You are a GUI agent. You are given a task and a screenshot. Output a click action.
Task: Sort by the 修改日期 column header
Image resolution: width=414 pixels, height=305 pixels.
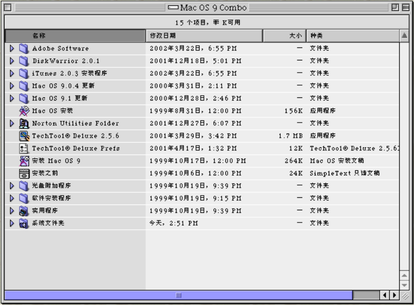point(204,36)
